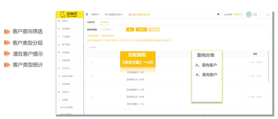
Task: Check the first rule row checkbox
Action: pos(93,62)
